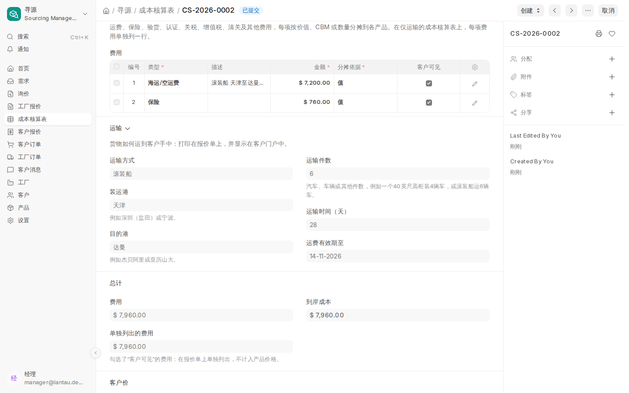Click the 目的港 field showing 达曼

coord(201,247)
